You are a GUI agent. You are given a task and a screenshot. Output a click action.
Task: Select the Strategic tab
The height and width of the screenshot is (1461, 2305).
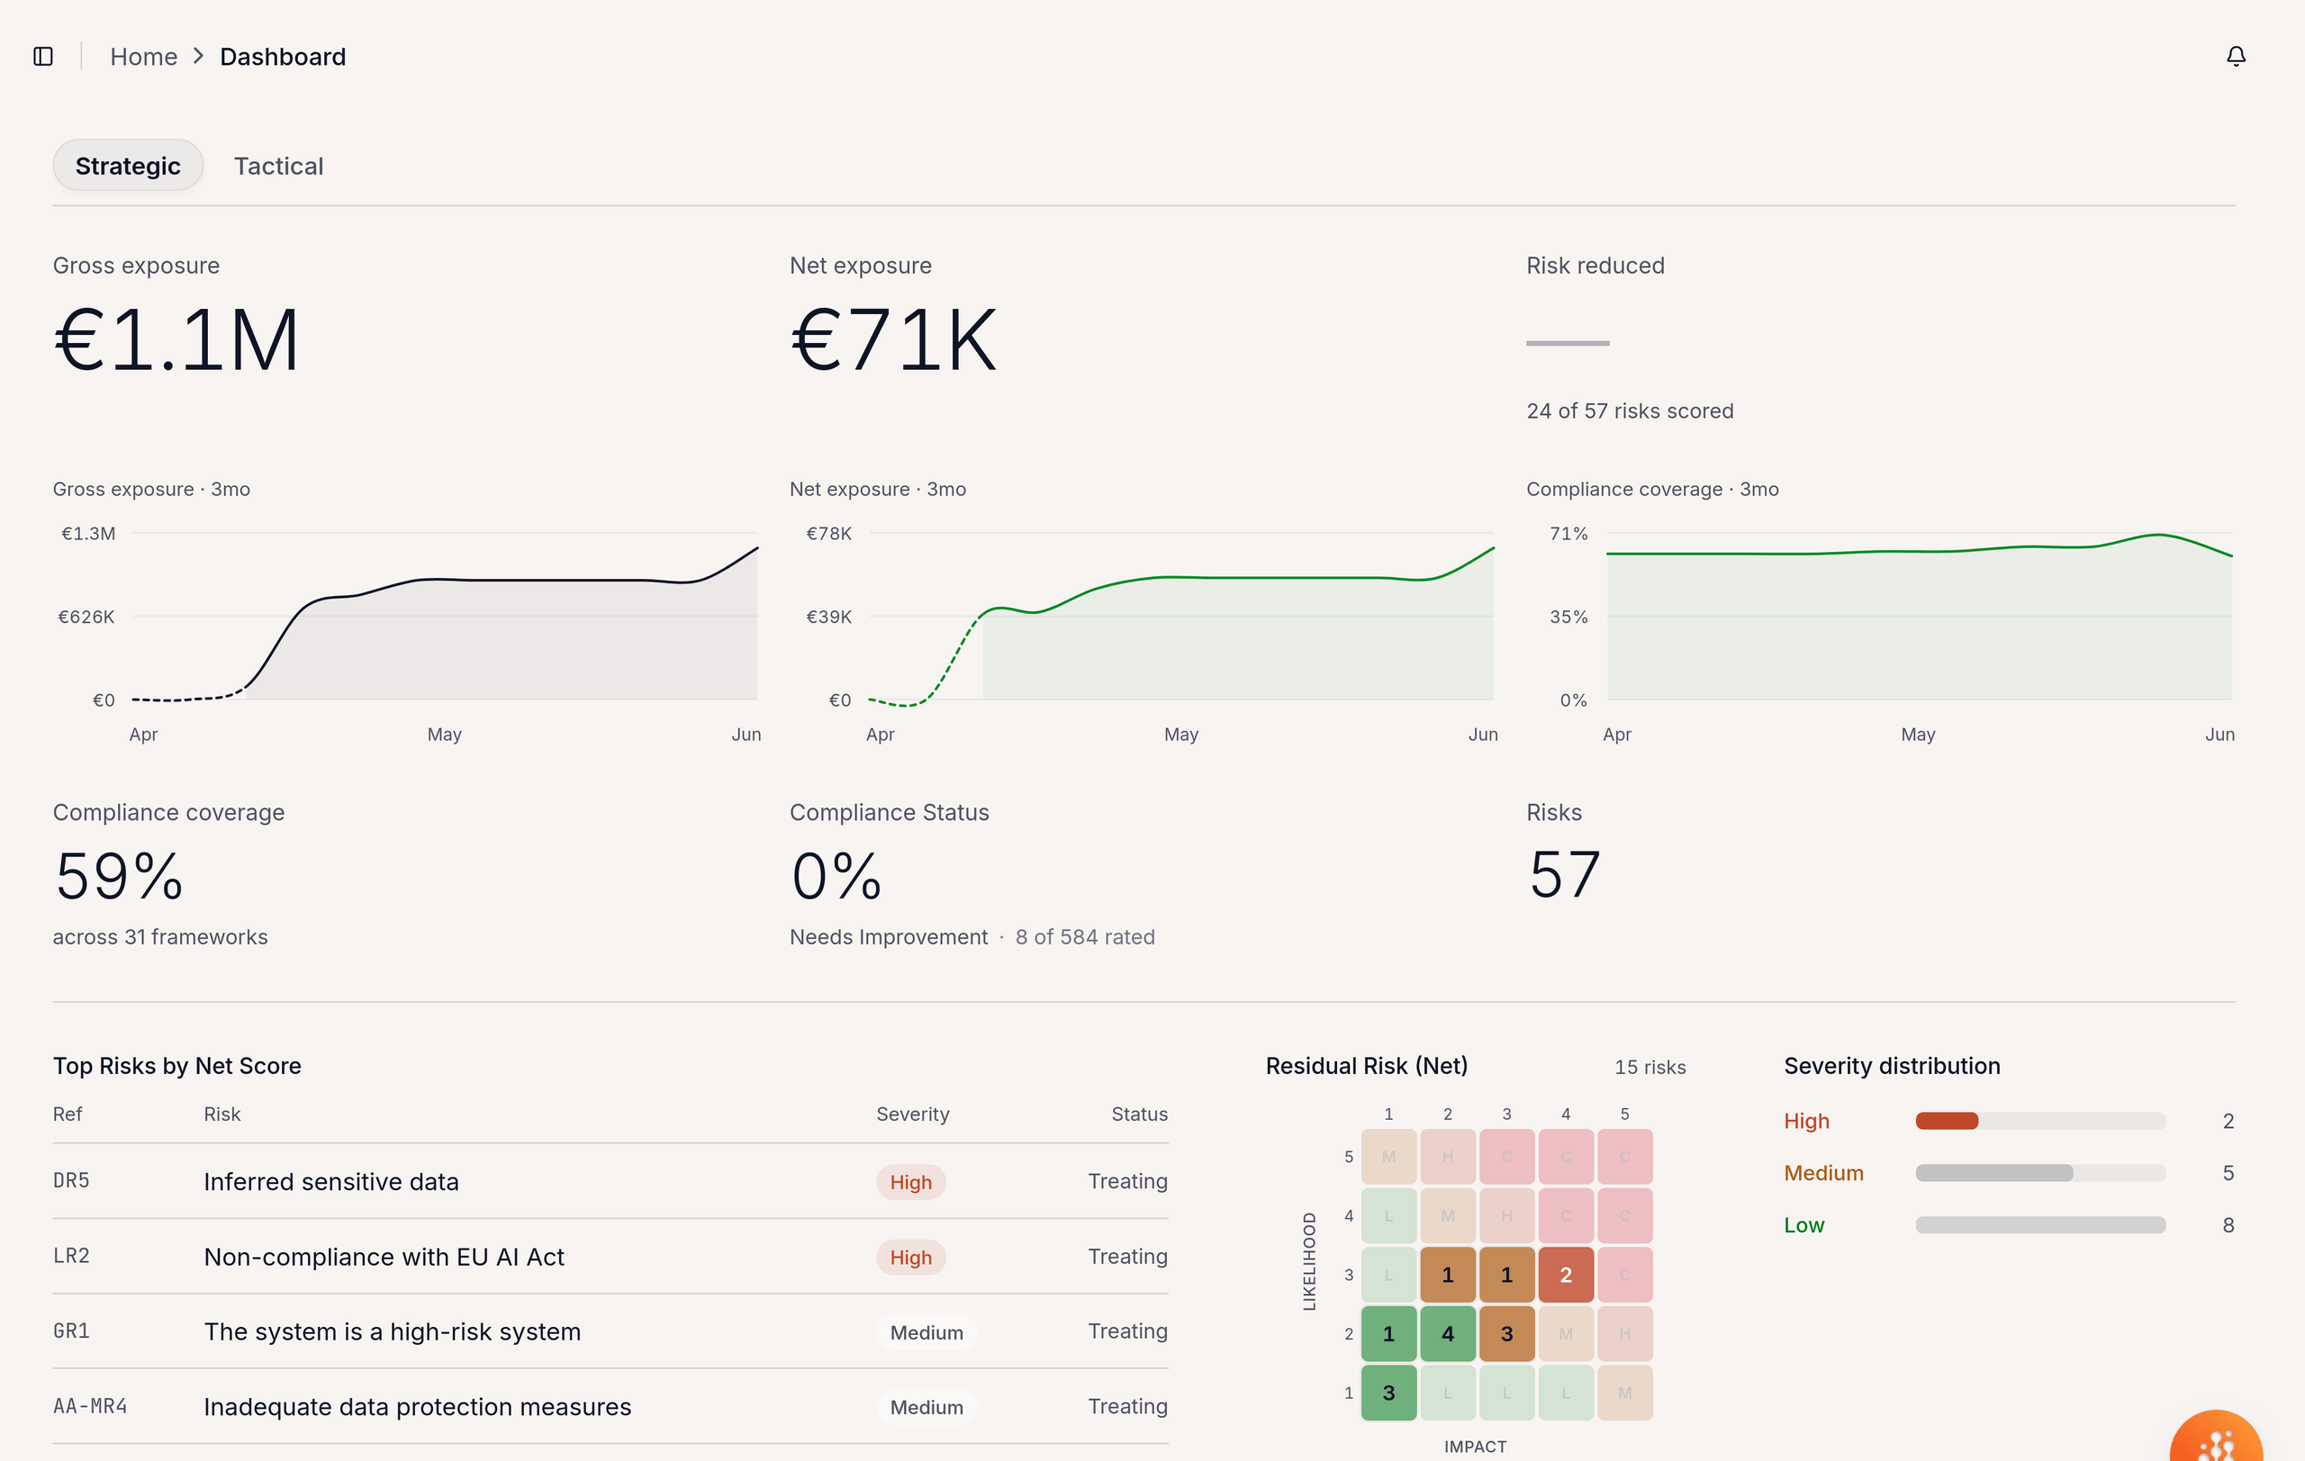click(127, 166)
